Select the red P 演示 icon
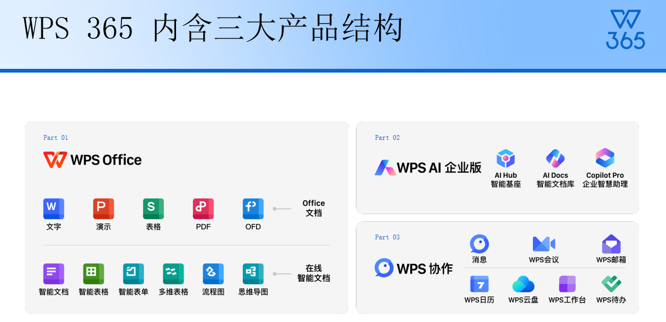Screen dimensions: 666x322 (103, 209)
